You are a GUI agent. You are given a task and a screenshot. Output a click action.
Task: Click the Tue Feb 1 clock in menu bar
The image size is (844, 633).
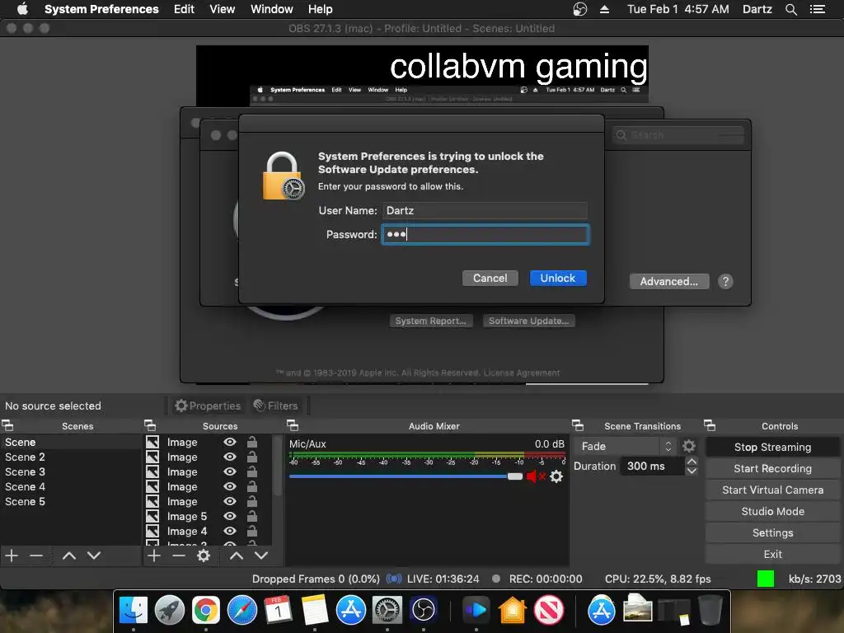click(678, 9)
